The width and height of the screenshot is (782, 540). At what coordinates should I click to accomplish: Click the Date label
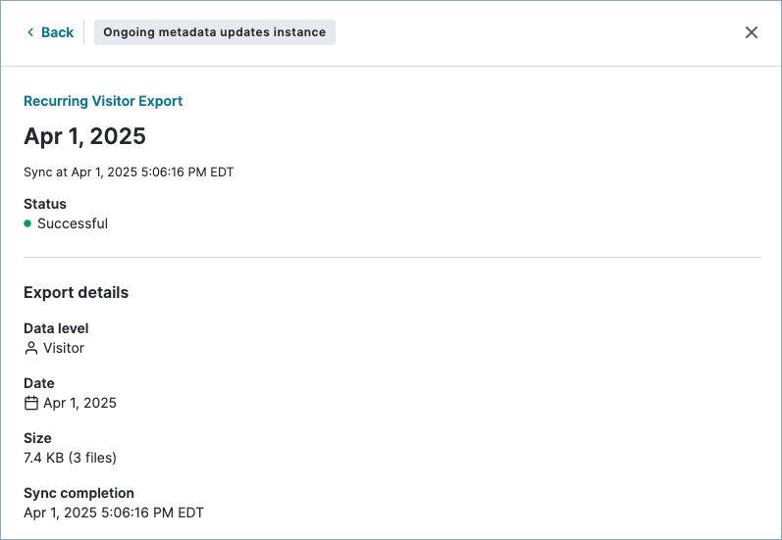coord(39,383)
